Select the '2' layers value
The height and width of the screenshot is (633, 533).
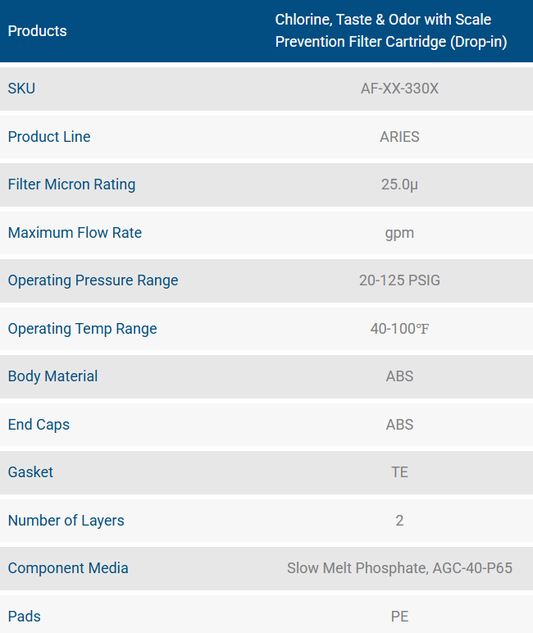pos(399,521)
